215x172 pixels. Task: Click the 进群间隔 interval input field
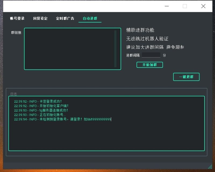151,55
